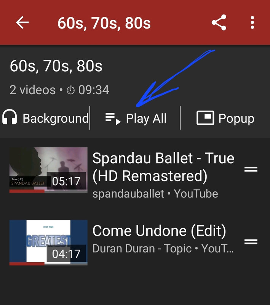The image size is (270, 305).
Task: Launch Popup player mode
Action: pyautogui.click(x=225, y=118)
